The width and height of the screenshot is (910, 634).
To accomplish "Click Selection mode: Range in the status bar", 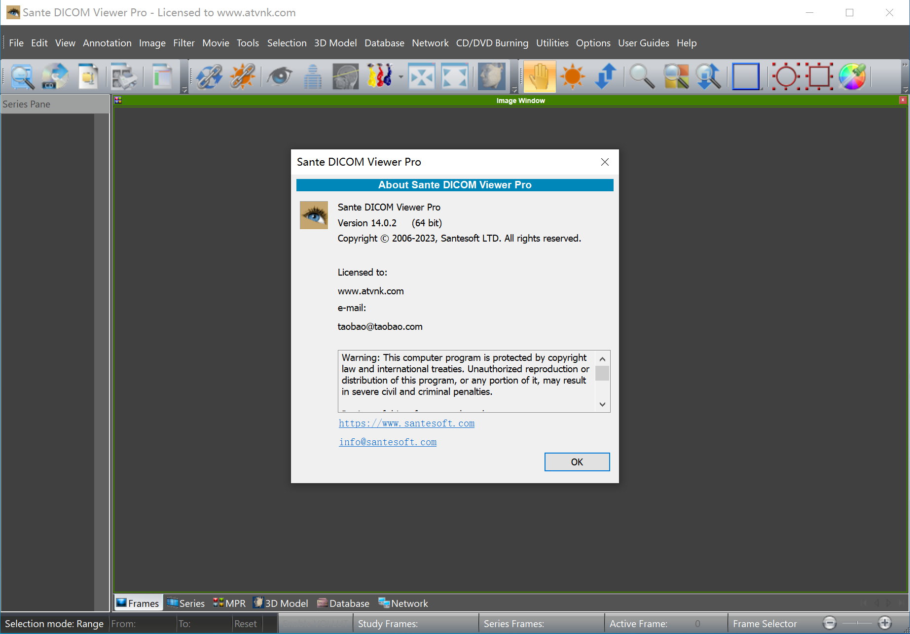I will pos(54,624).
